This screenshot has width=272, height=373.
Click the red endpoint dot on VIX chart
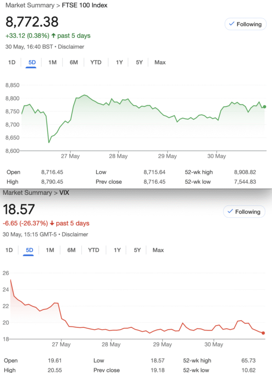click(x=263, y=333)
